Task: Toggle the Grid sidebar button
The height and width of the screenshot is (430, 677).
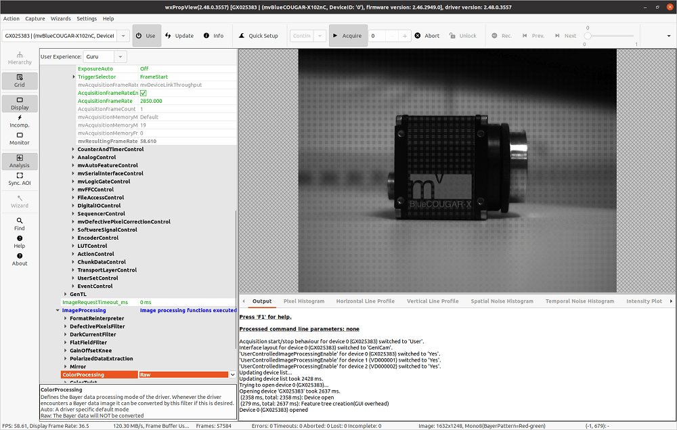Action: 20,81
